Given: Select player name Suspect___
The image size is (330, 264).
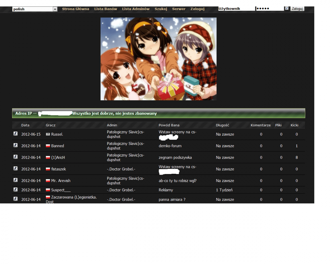Looking at the screenshot, I should point(61,190).
